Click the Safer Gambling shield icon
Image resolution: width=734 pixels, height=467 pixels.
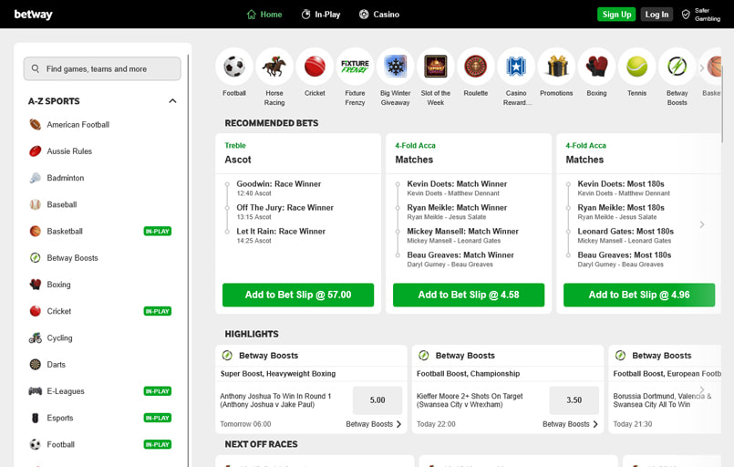pos(686,15)
